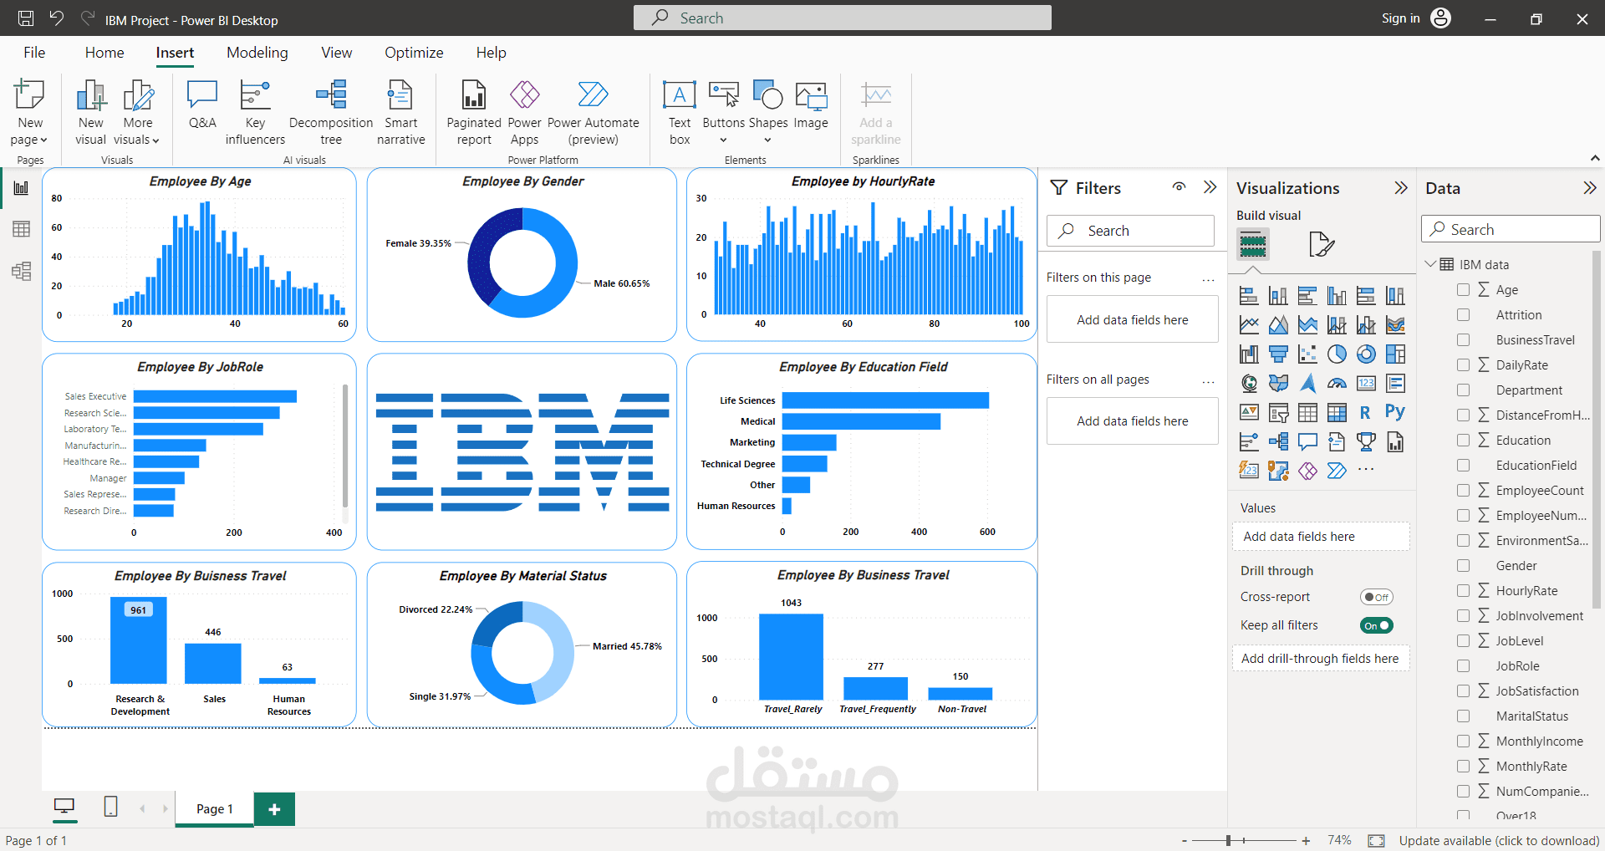
Task: Select the Slicer visual icon
Action: point(1278,413)
